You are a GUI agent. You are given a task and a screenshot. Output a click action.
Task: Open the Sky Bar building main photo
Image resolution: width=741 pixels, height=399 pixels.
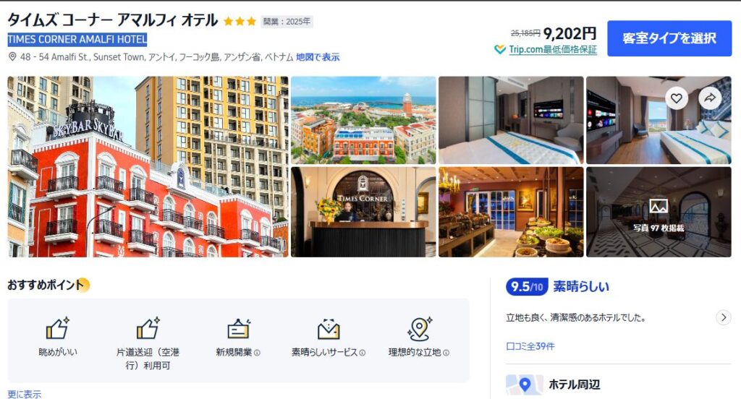pyautogui.click(x=148, y=167)
